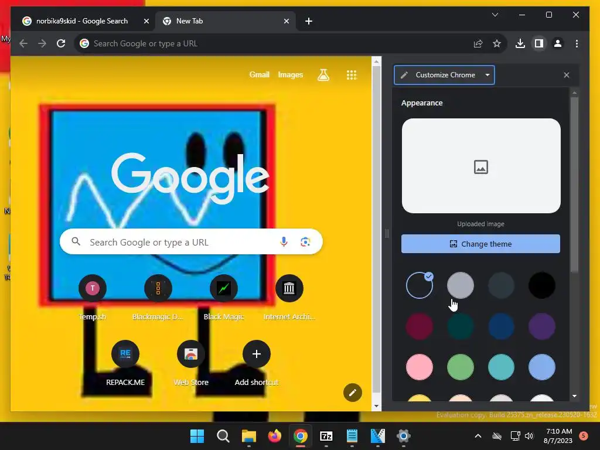Image resolution: width=600 pixels, height=450 pixels.
Task: Open Chrome downloads icon
Action: [x=520, y=43]
